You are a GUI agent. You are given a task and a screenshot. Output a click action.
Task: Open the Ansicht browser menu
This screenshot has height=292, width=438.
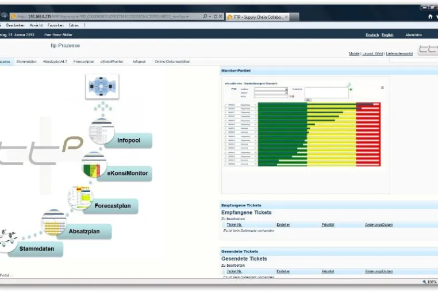[36, 25]
